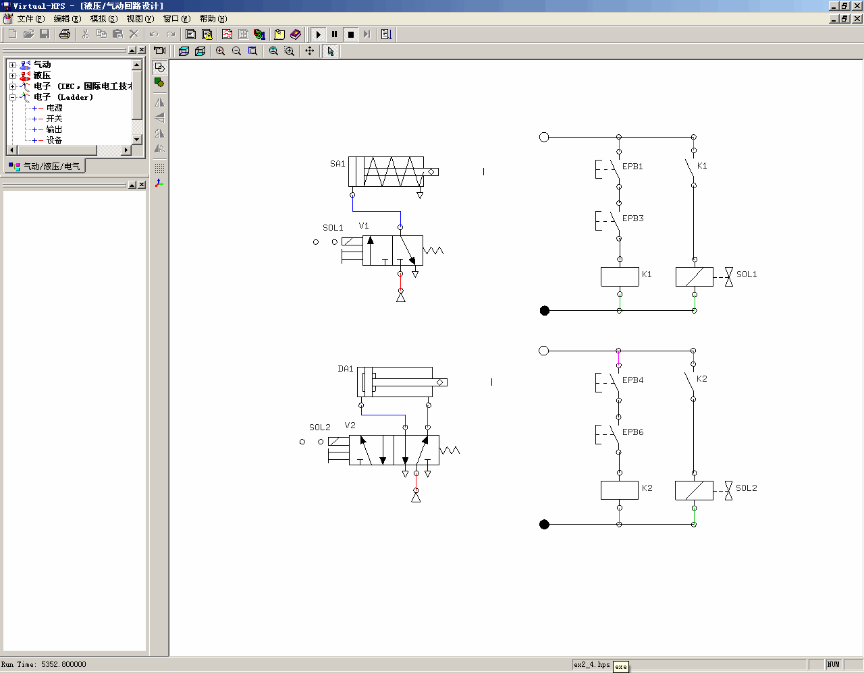Stop the simulation

[351, 34]
